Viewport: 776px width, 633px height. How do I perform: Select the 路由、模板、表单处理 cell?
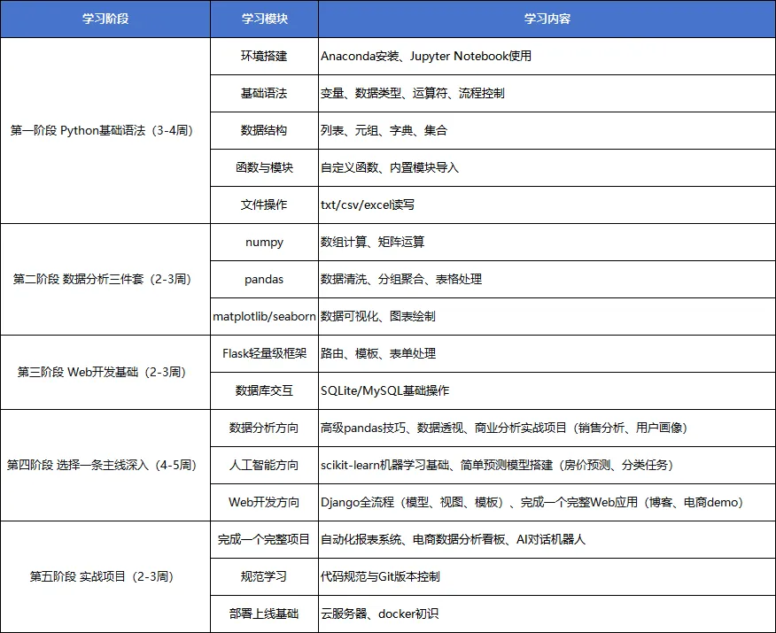click(x=547, y=353)
